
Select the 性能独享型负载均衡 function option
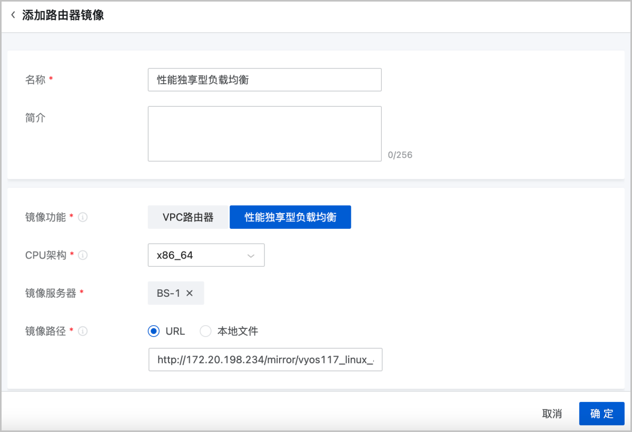290,217
